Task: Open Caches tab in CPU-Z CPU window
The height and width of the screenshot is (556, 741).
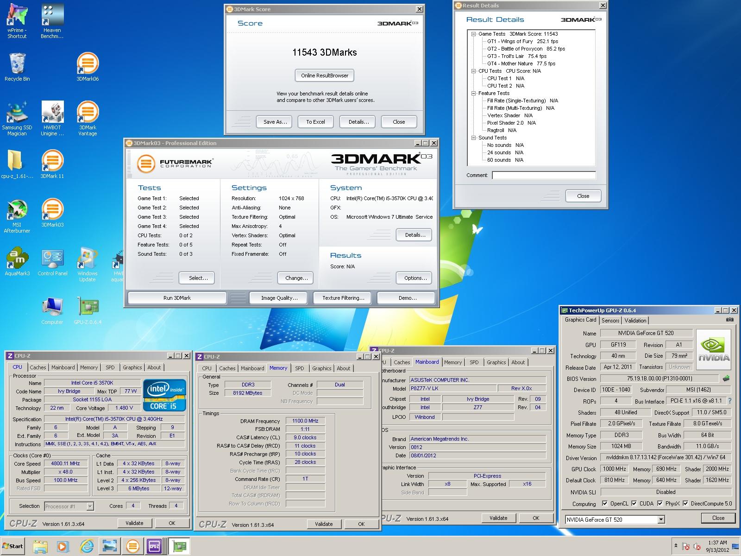Action: (x=38, y=367)
